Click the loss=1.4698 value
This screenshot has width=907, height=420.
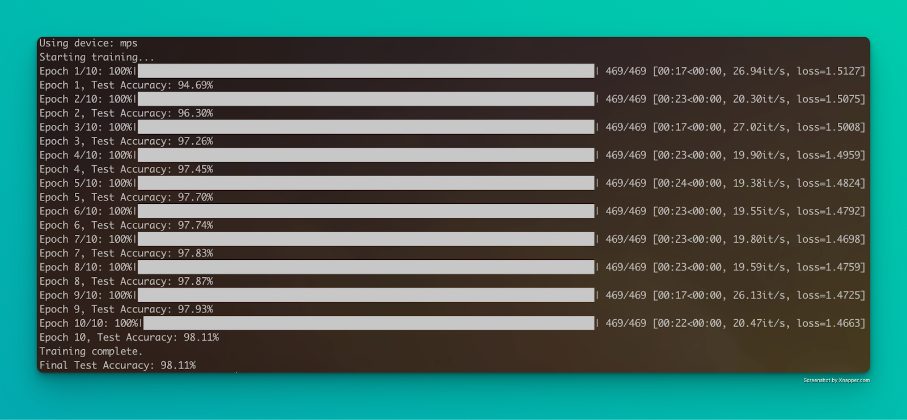(829, 239)
